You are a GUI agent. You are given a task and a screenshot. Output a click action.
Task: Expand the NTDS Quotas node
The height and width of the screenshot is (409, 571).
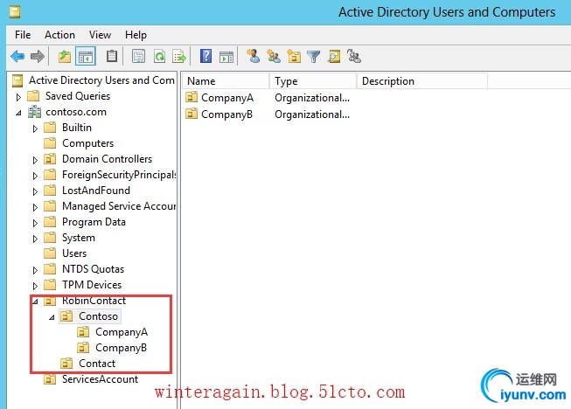pyautogui.click(x=35, y=270)
